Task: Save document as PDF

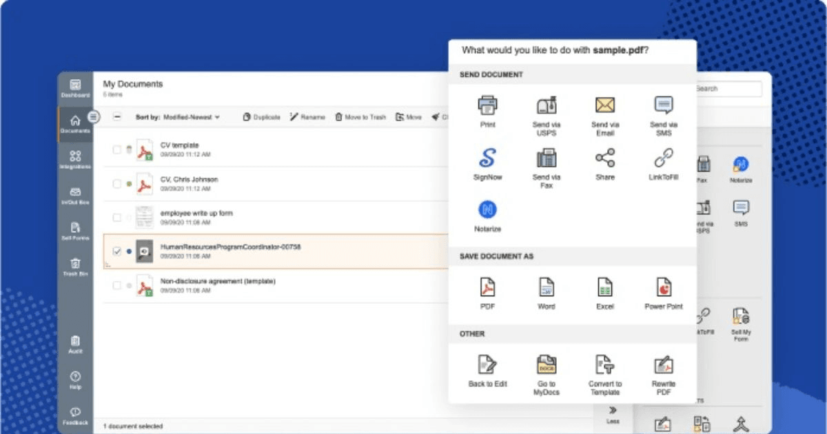Action: 488,293
